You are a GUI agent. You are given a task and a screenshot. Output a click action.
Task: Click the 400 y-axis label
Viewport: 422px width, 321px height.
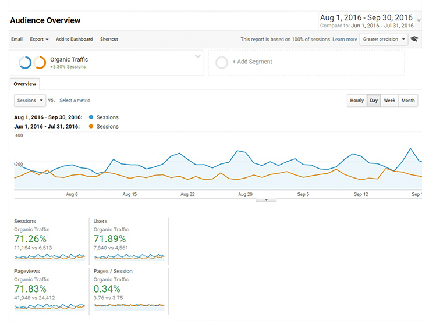click(19, 135)
